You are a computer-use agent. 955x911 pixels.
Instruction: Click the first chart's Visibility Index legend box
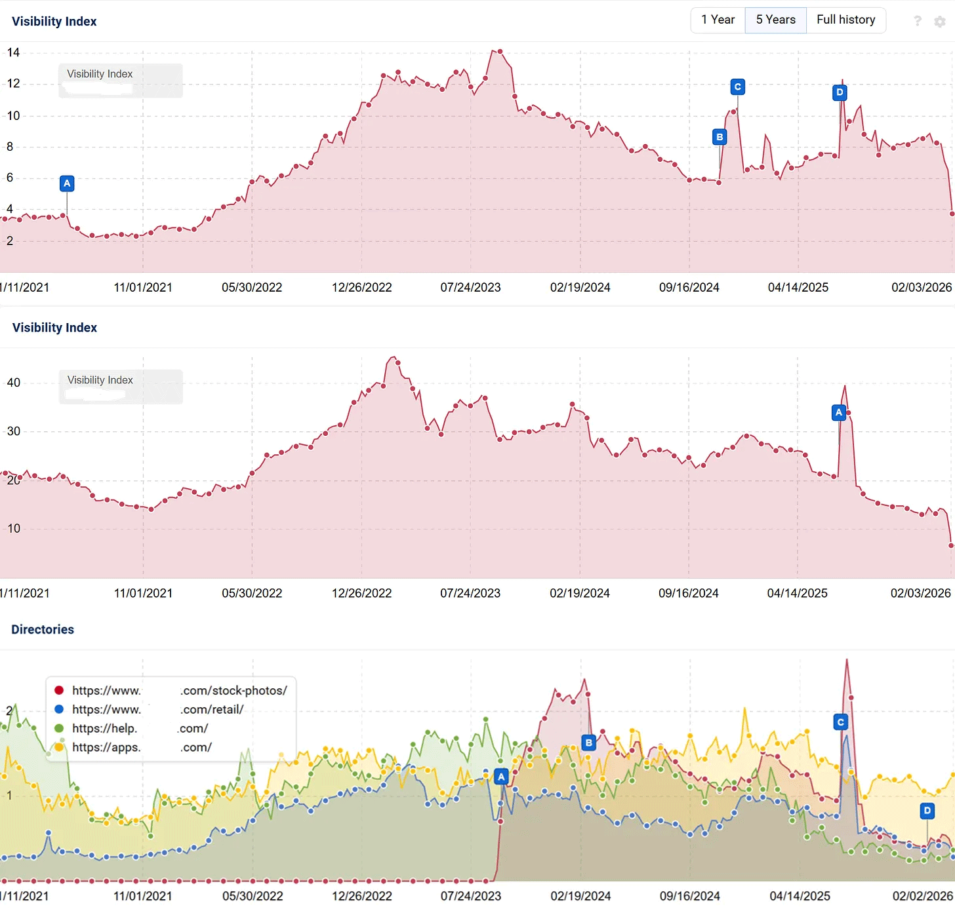(121, 81)
